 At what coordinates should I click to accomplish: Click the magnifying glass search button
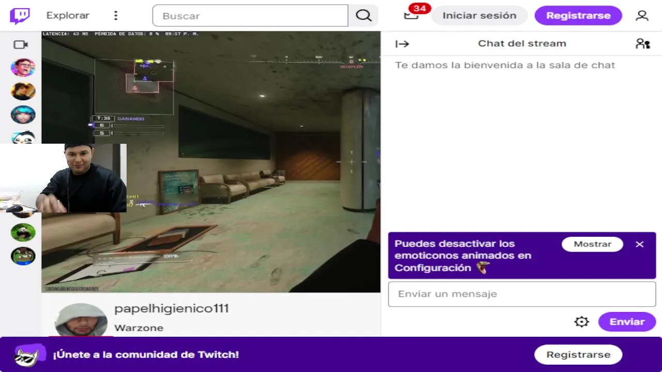pyautogui.click(x=364, y=16)
